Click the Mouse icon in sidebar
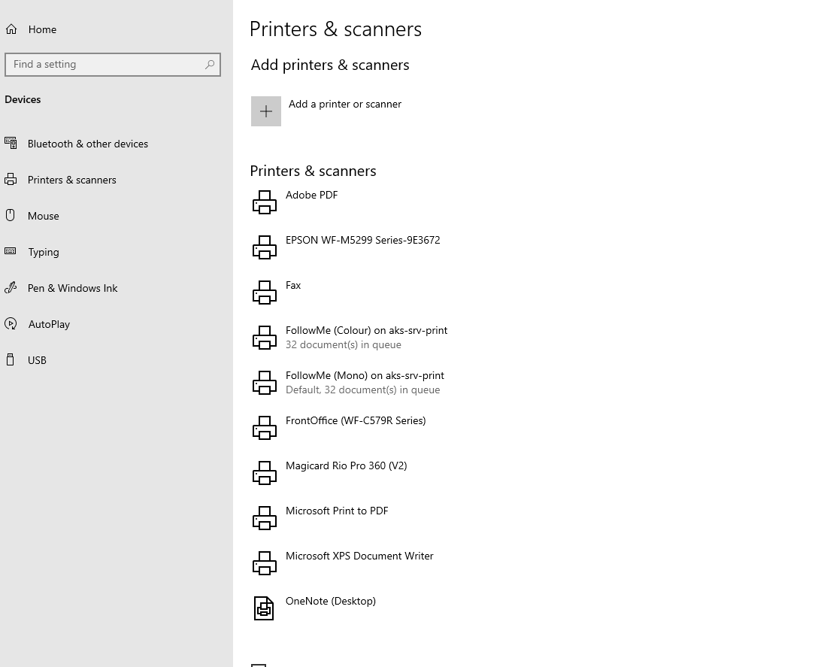 (x=10, y=215)
